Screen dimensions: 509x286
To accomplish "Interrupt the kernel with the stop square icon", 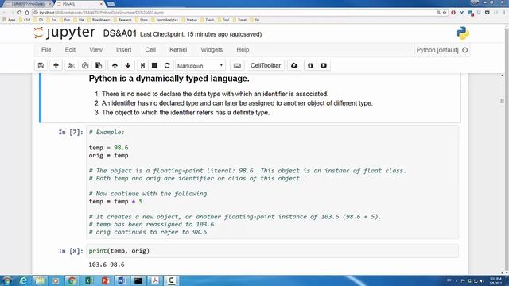I will (x=154, y=65).
